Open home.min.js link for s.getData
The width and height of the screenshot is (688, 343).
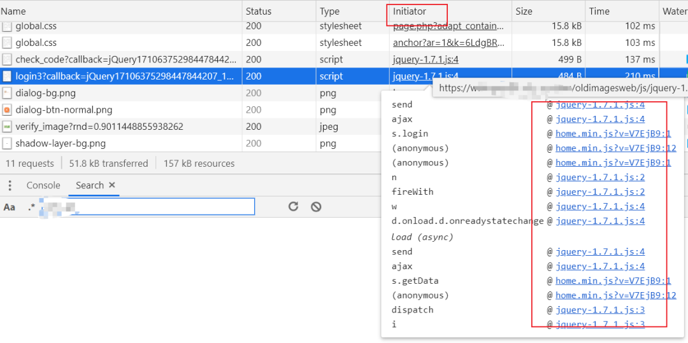(x=613, y=281)
